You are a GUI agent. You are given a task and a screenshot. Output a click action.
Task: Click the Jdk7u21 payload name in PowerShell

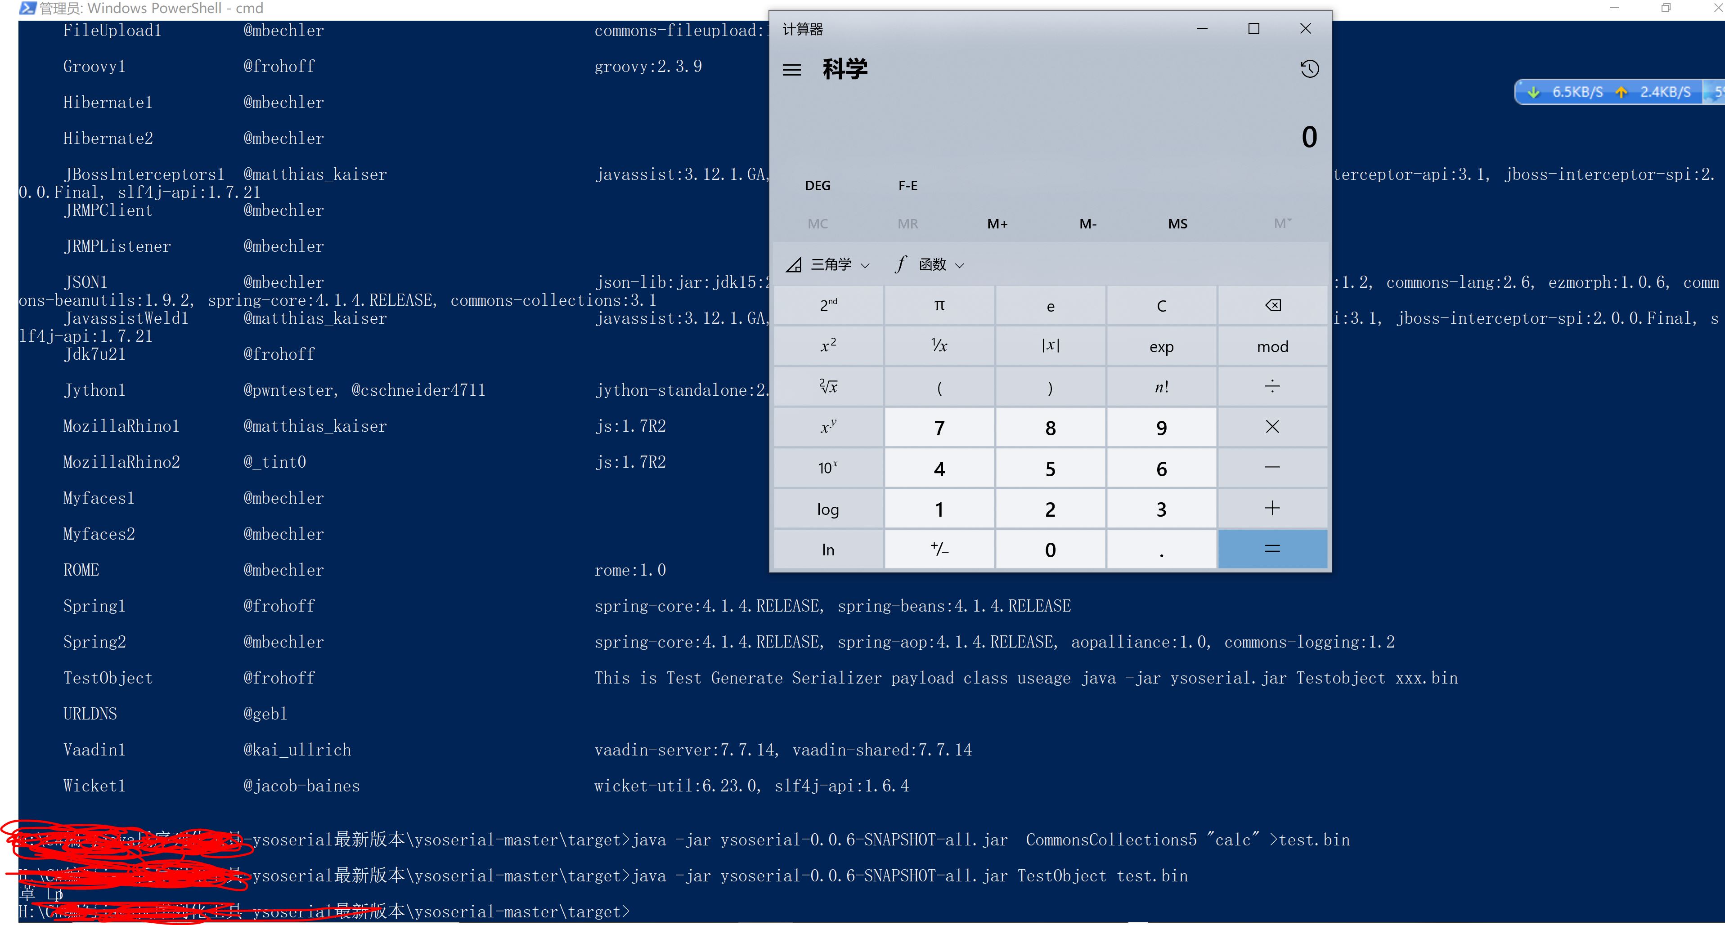click(x=94, y=354)
